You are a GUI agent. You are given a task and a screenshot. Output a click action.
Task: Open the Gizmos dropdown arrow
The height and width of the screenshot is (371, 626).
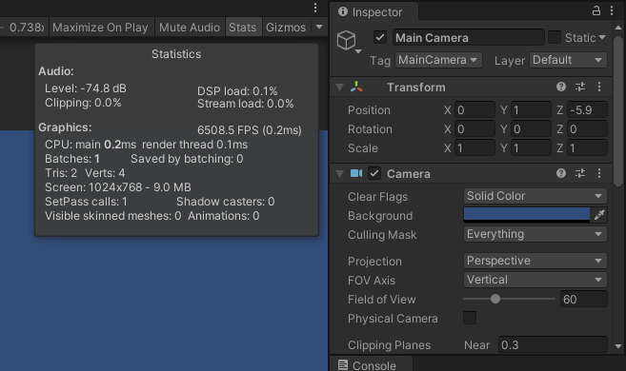click(319, 27)
